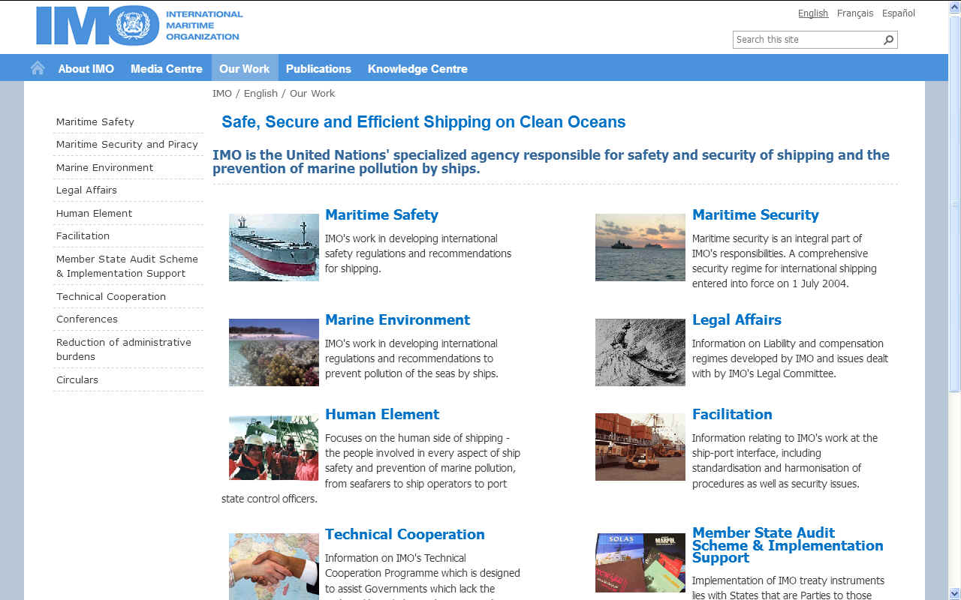
Task: Open Reduction of administrative burdens link
Action: click(x=124, y=349)
